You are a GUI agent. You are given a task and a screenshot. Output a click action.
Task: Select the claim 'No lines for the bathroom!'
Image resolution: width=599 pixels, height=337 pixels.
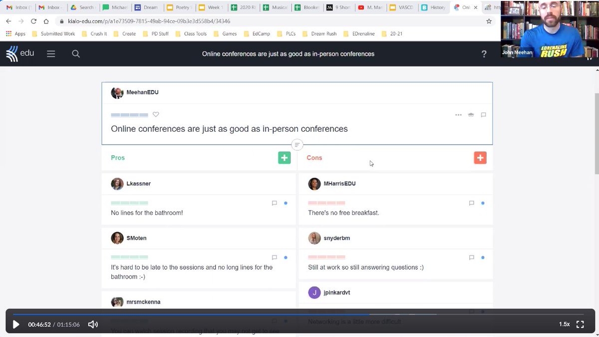click(147, 213)
